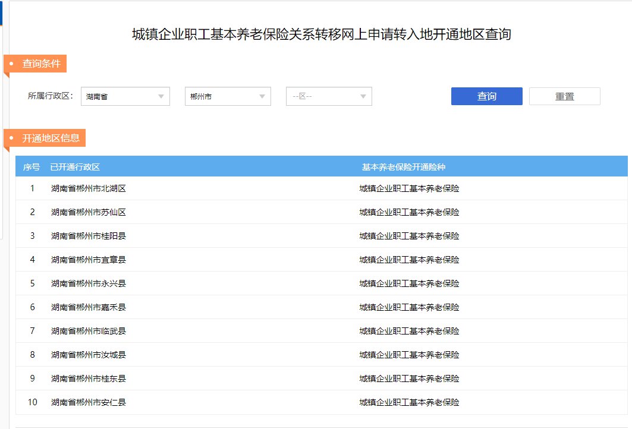Screen dimensions: 632x429
Task: Click the 已开通行政区 column header
Action: [75, 167]
